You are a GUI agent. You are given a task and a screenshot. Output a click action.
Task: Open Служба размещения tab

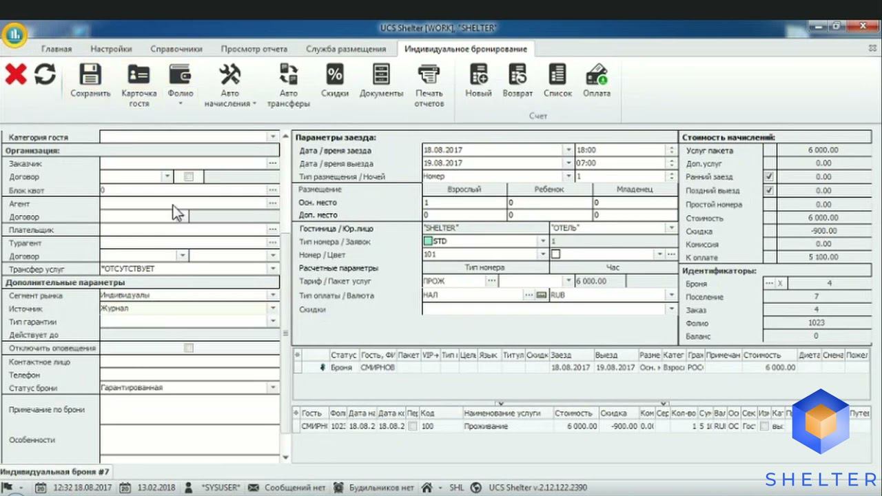tap(346, 49)
